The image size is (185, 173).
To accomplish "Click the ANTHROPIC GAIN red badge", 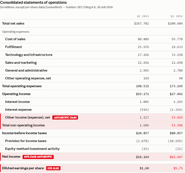I will pyautogui.click(x=65, y=117).
